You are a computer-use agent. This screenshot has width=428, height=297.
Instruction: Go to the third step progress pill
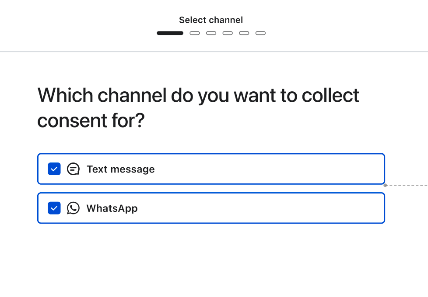click(x=211, y=33)
